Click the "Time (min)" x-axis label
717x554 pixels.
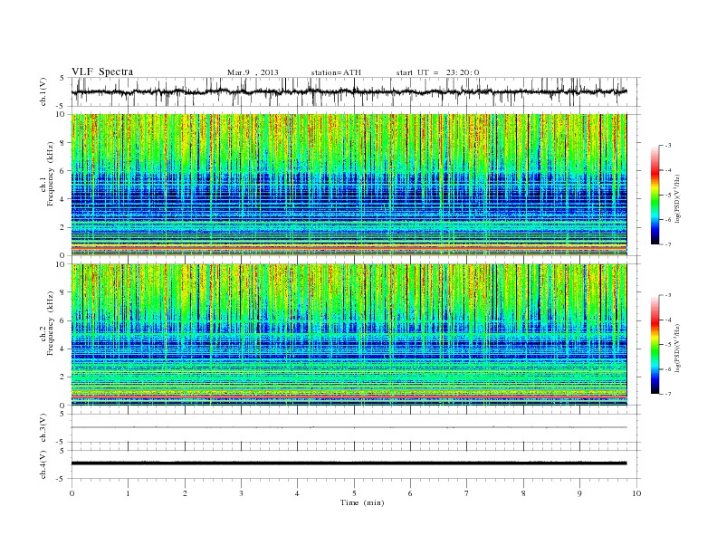click(x=362, y=502)
